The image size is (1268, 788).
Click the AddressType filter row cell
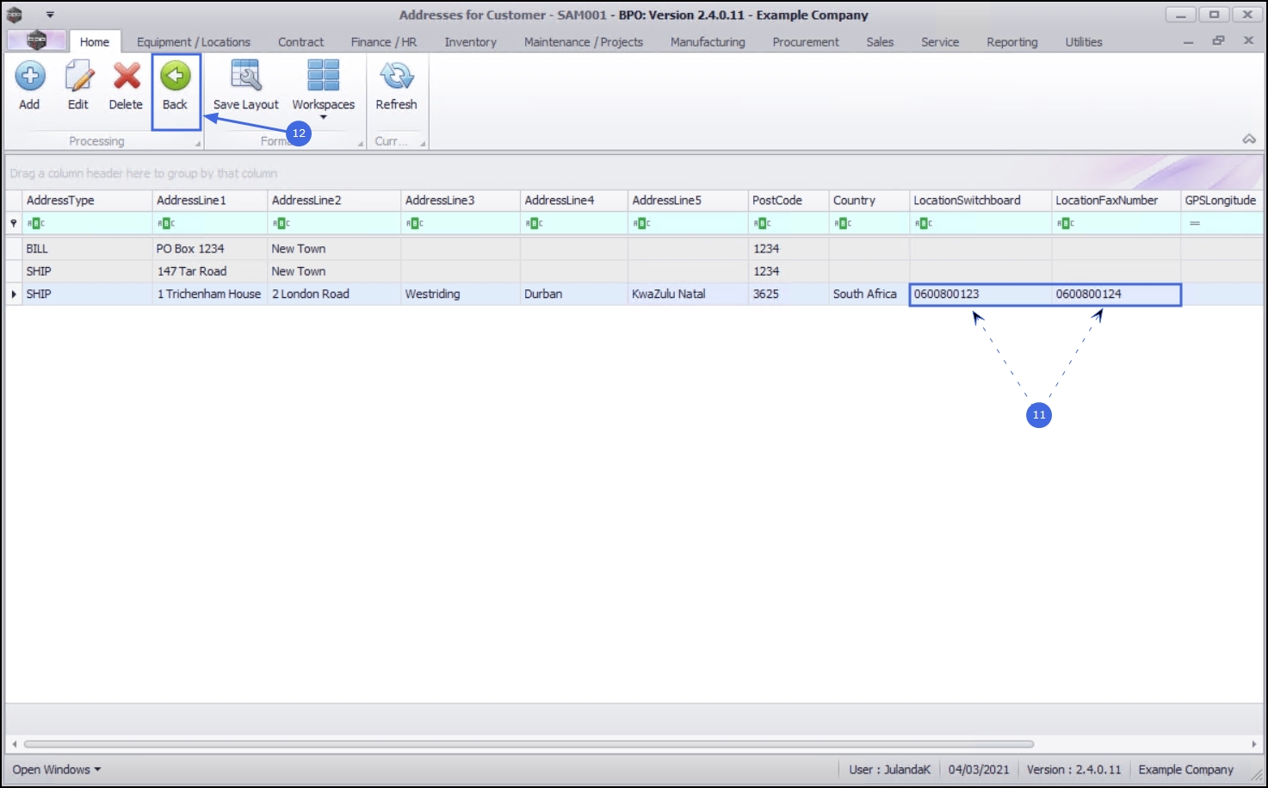pyautogui.click(x=88, y=223)
